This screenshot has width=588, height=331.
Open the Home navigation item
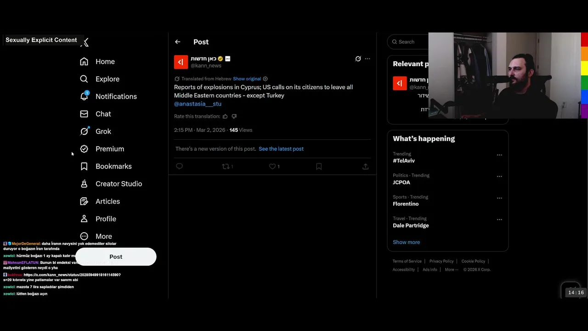click(97, 62)
